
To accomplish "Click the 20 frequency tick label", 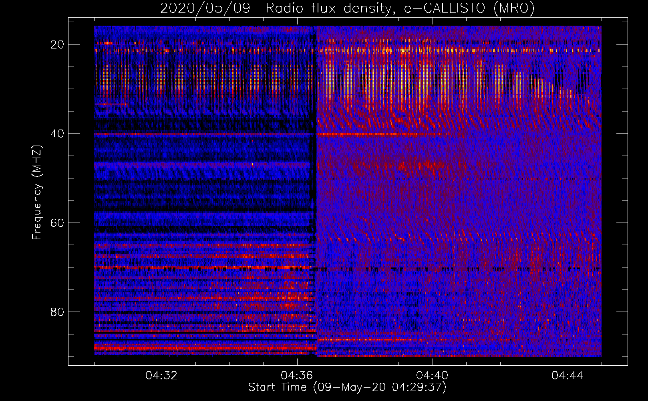I will tap(57, 45).
